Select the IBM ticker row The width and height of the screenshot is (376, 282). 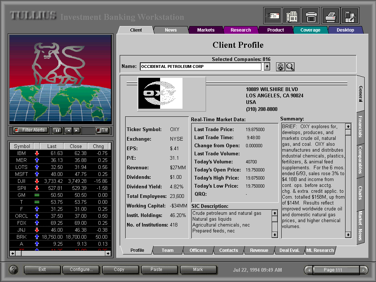[x=61, y=153]
